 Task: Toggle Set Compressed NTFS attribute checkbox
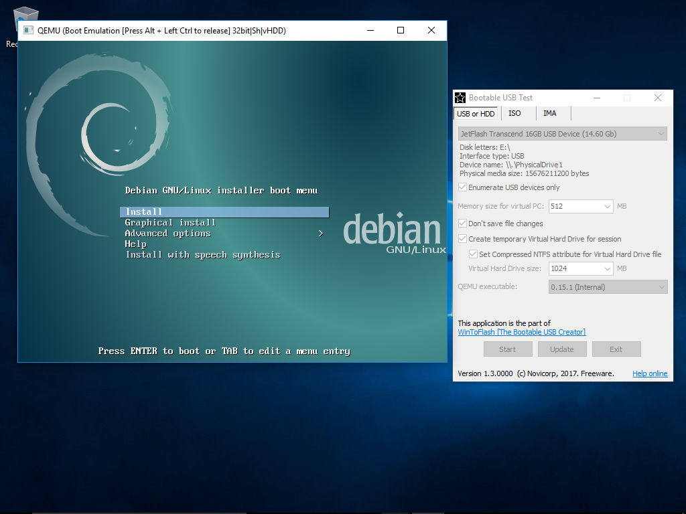[474, 254]
